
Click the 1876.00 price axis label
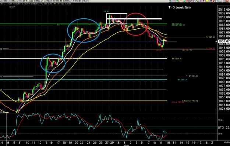[x=224, y=86]
